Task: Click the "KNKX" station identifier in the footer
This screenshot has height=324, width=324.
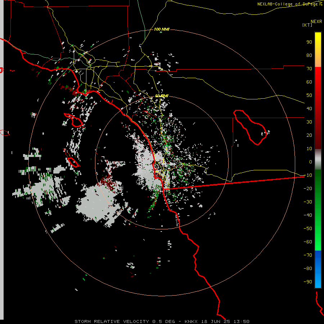Action: coord(191,321)
